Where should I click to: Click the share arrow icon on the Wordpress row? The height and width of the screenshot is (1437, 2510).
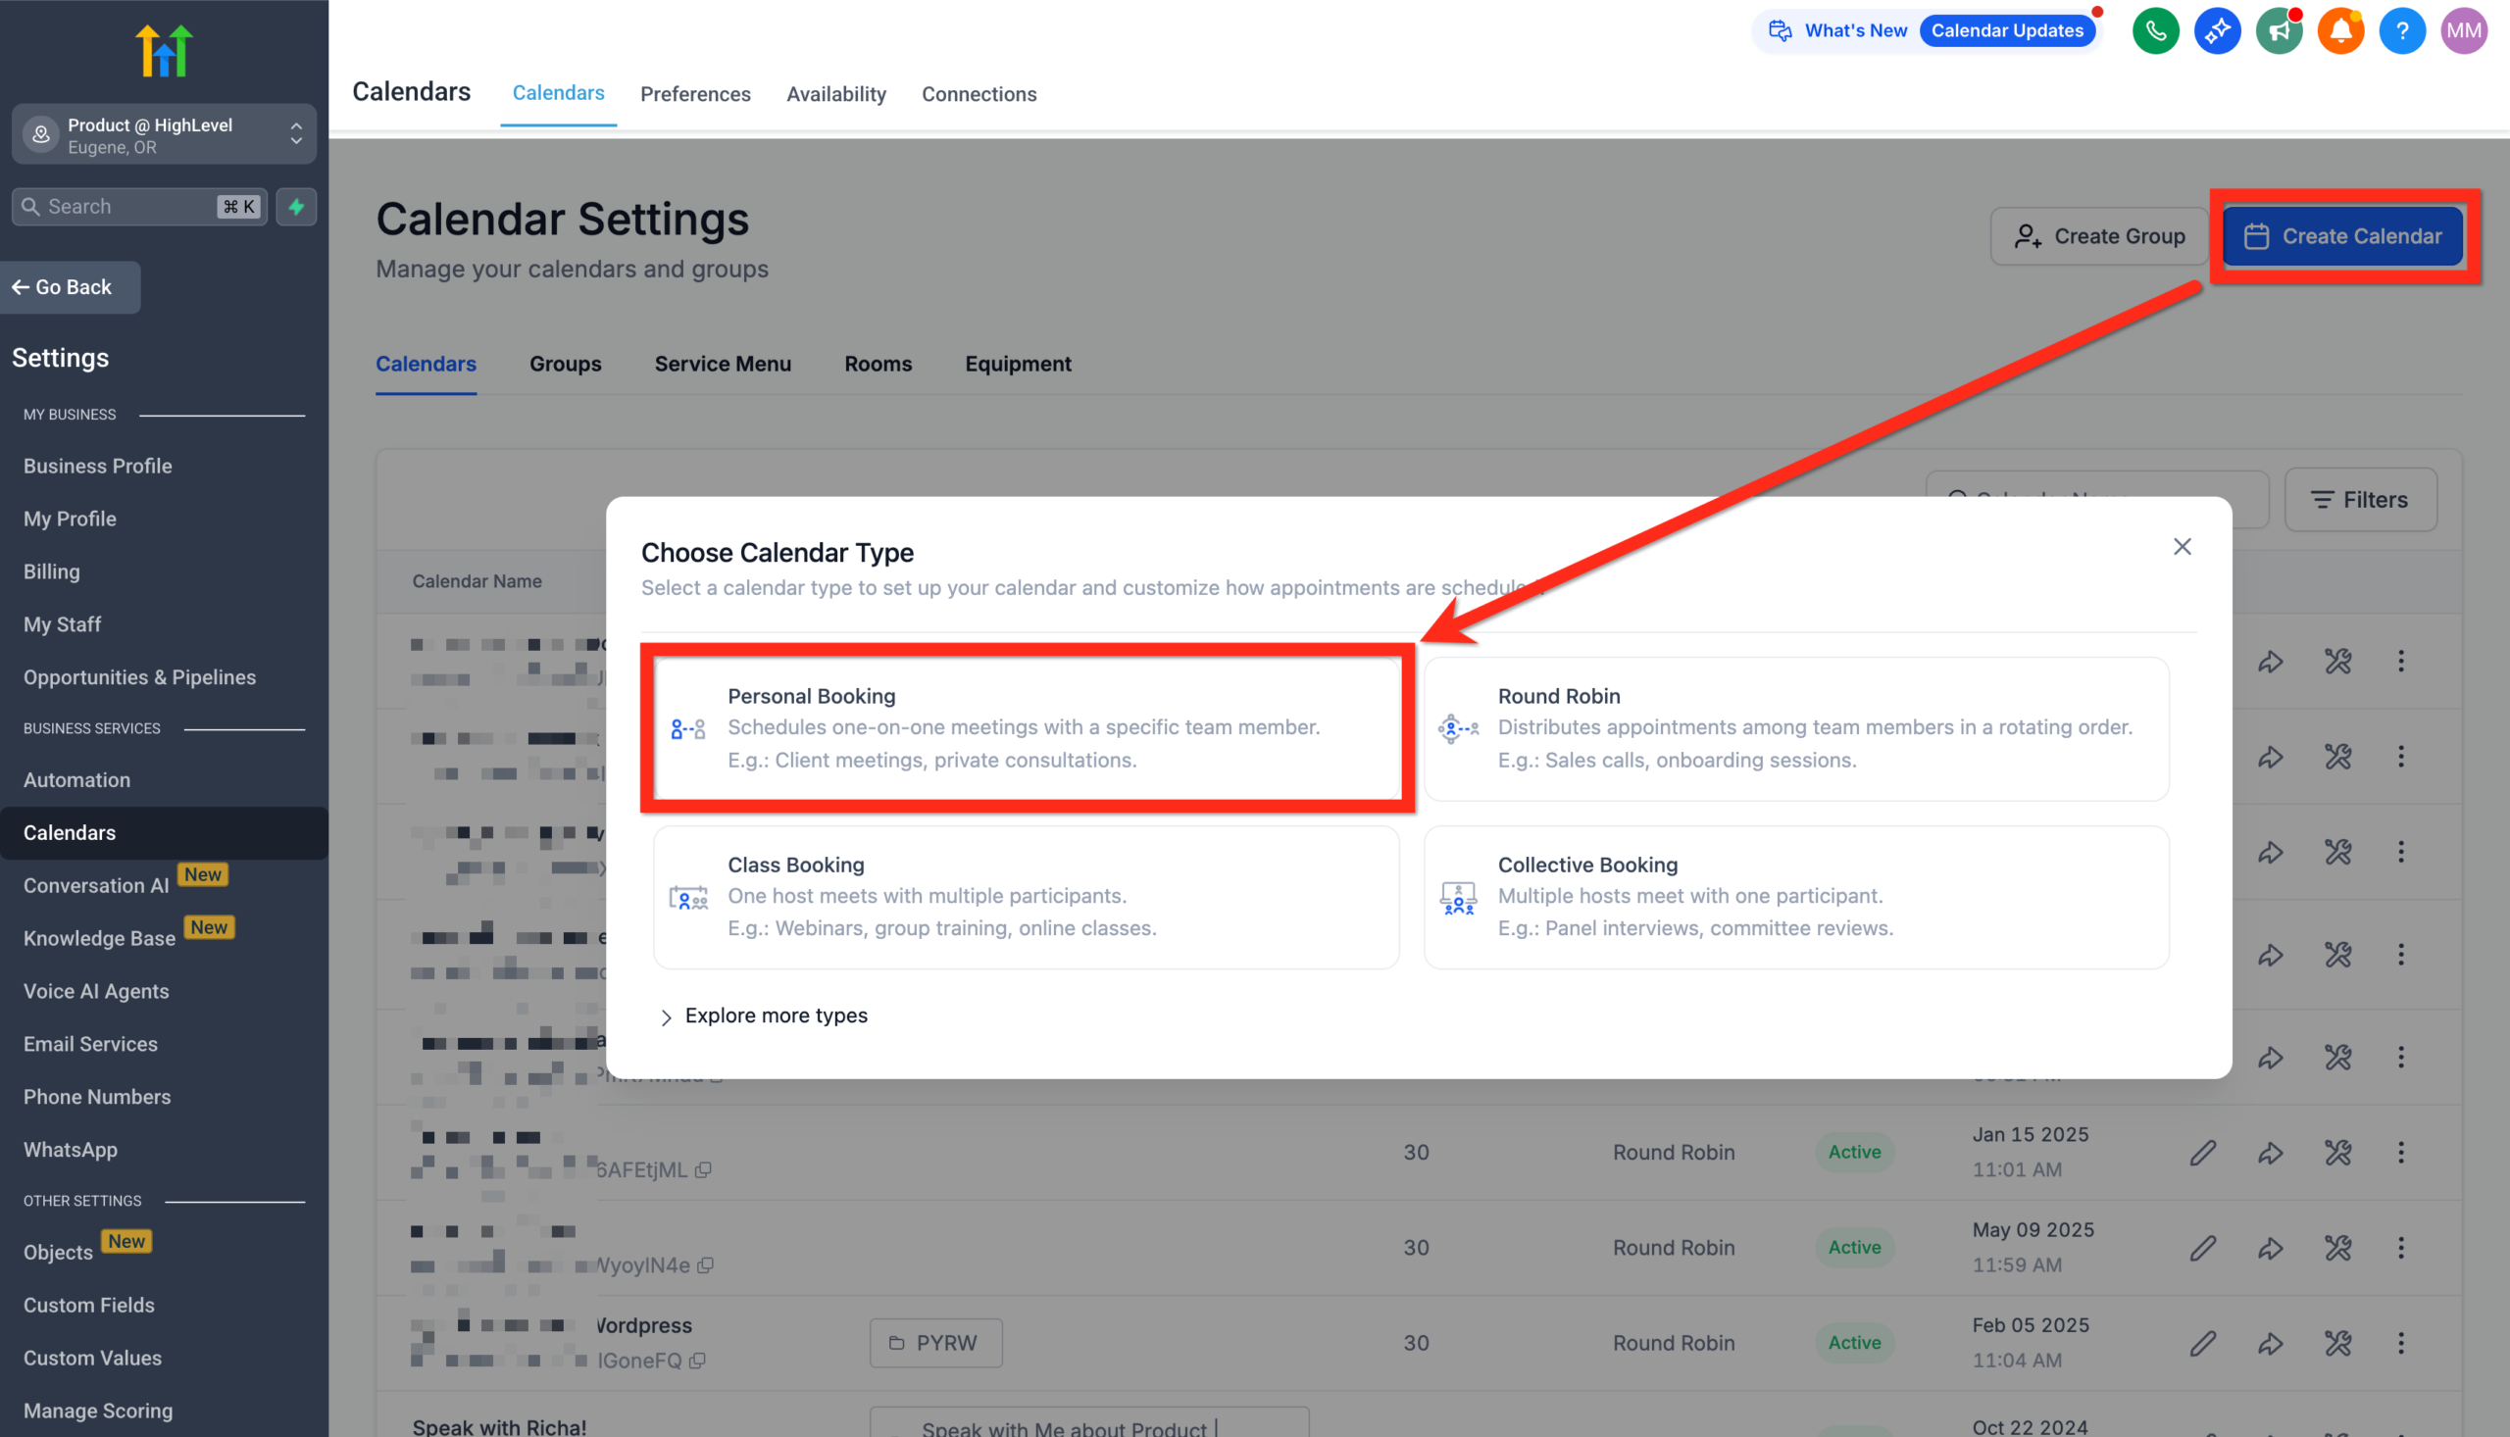(2270, 1342)
